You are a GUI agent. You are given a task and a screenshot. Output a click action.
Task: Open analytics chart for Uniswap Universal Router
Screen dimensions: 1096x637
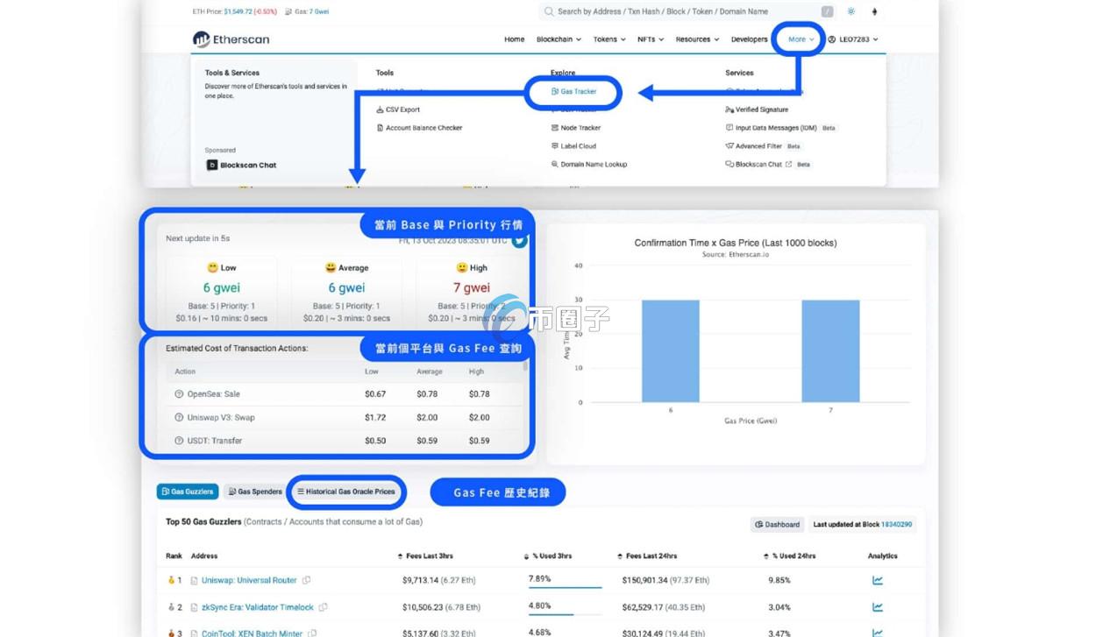point(877,580)
